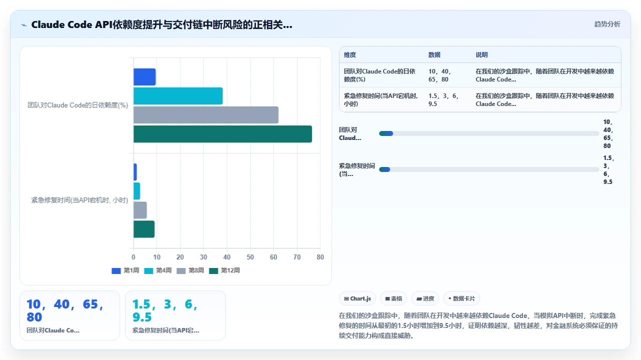This screenshot has width=641, height=360.
Task: Click the 第8周 bar for 日依赖度
Action: coord(206,115)
